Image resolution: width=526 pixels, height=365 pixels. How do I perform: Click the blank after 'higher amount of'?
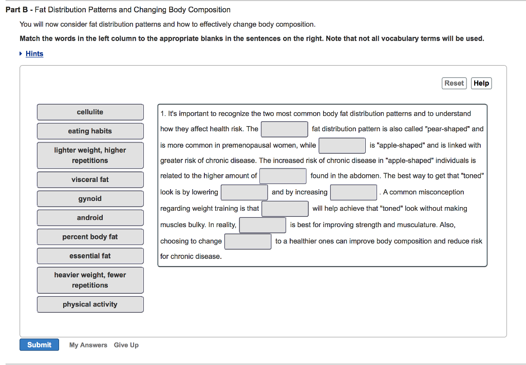pyautogui.click(x=283, y=176)
